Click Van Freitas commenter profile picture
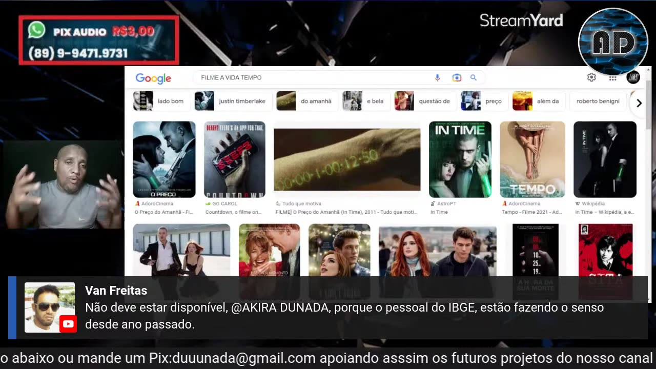 [x=50, y=307]
